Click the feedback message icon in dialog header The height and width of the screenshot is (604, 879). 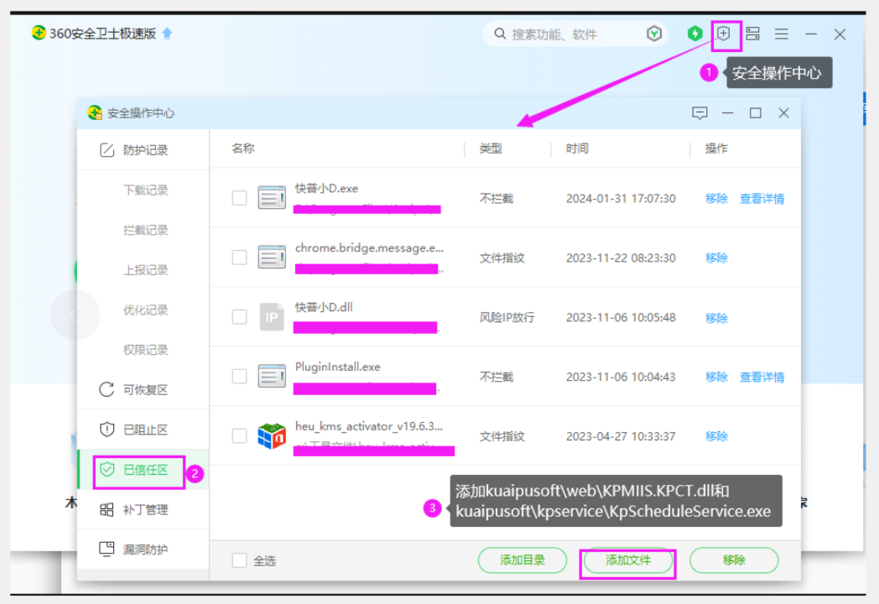coord(700,113)
